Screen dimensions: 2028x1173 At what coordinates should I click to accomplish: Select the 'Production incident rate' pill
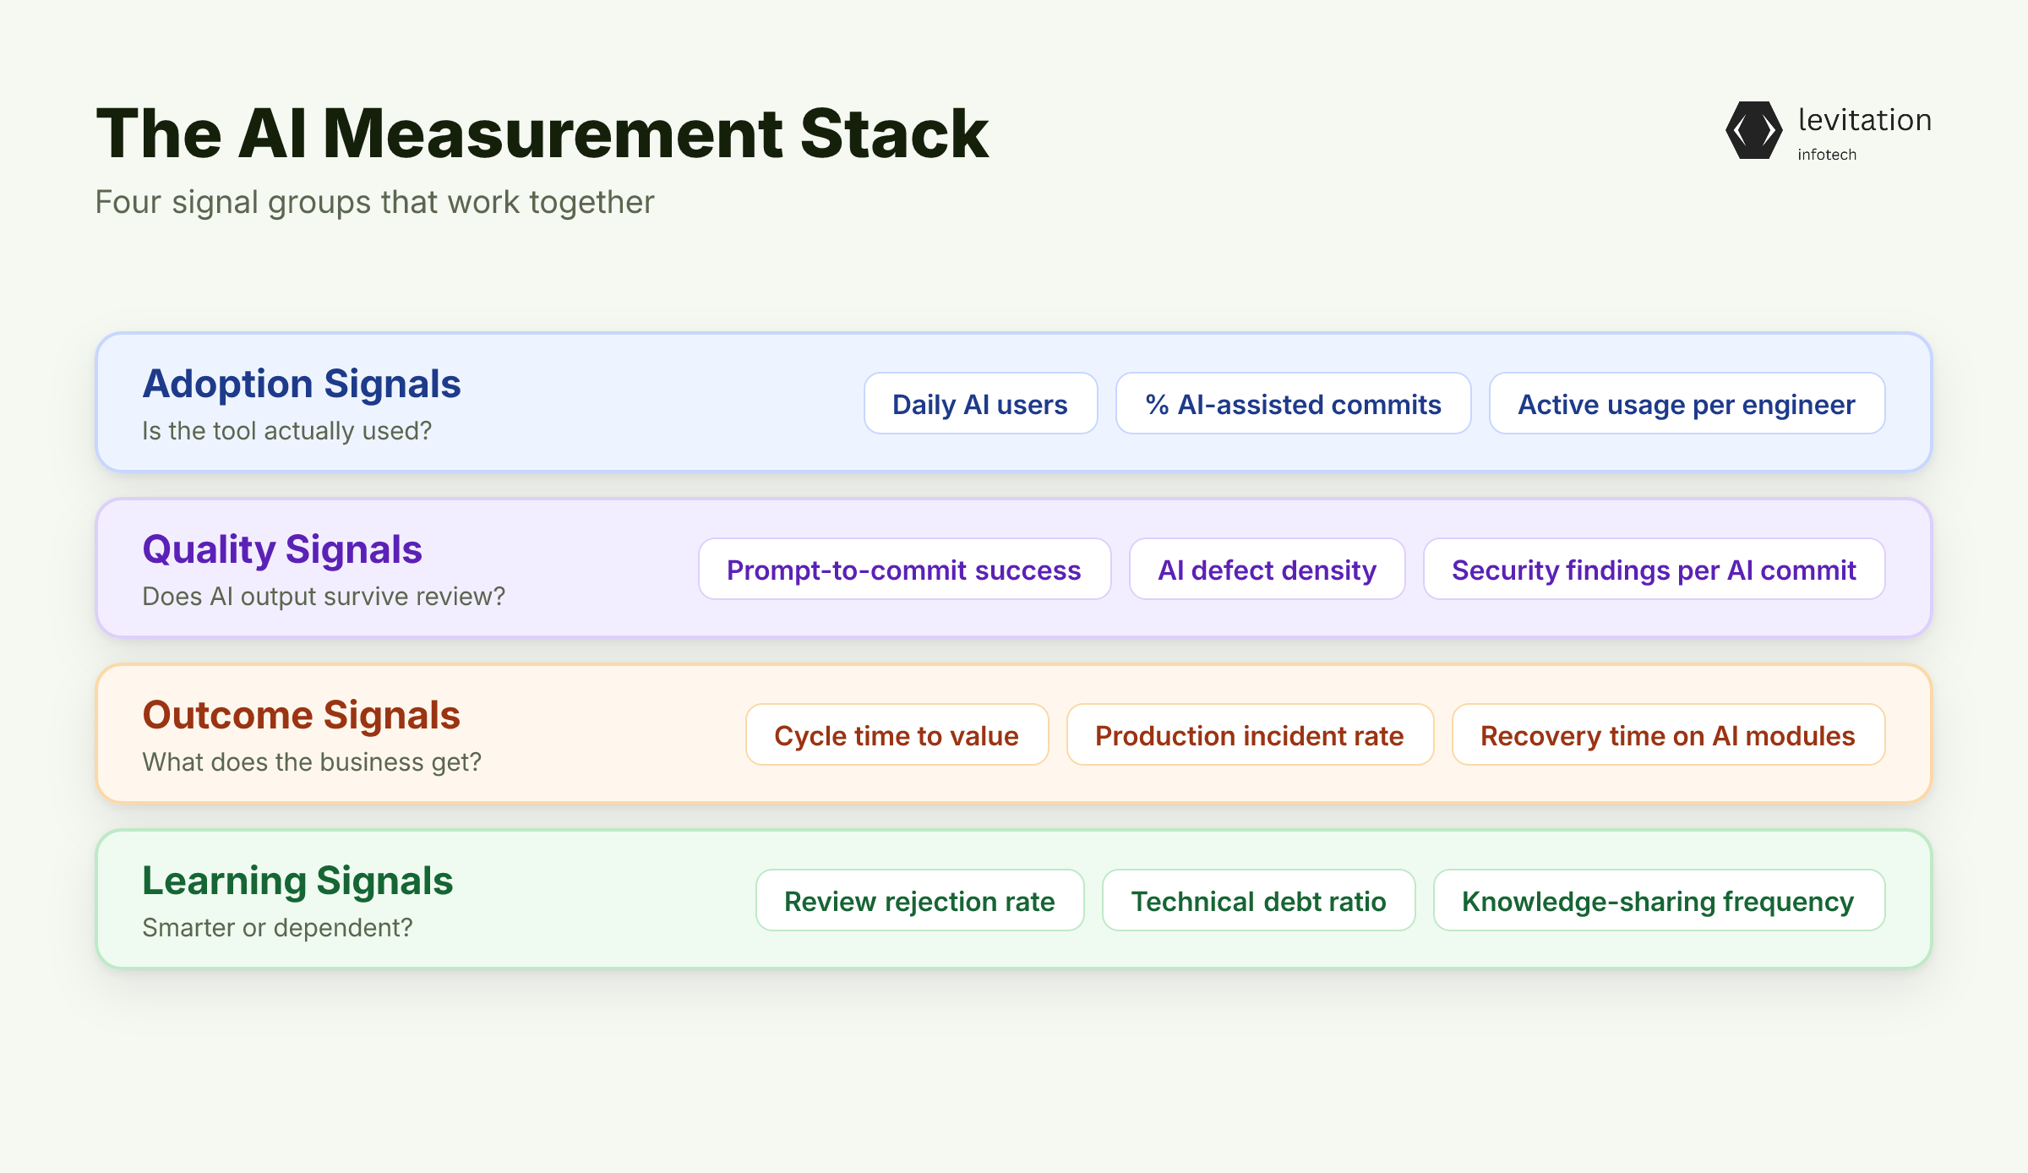point(1250,735)
